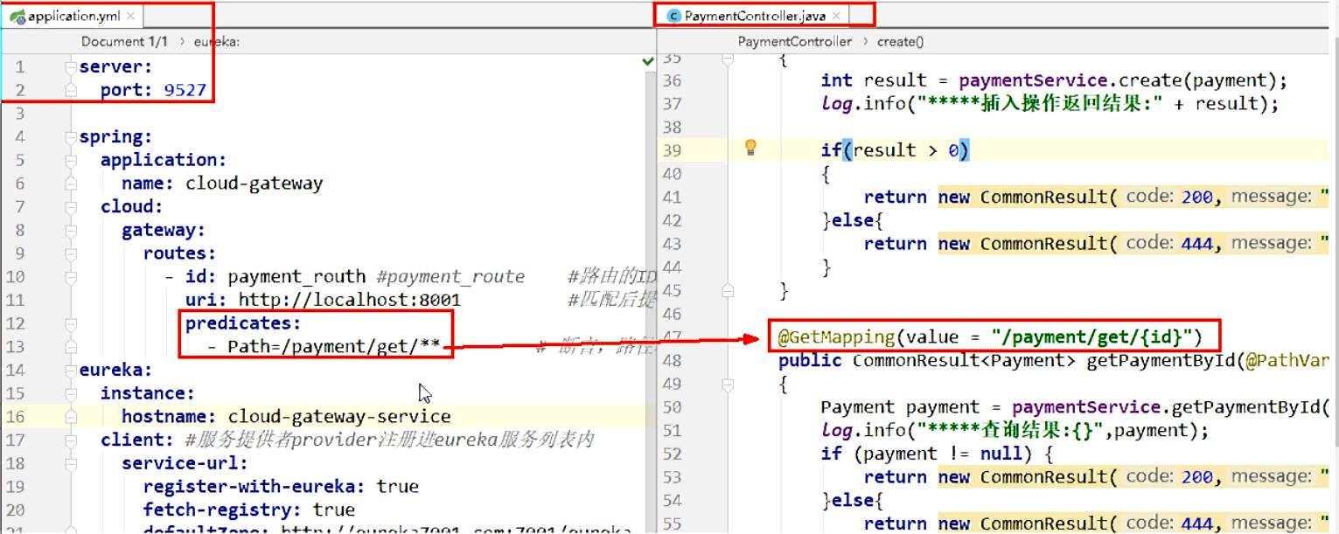Screen dimensions: 1339x534
Task: Collapse the getPaymentById method fold at line 49
Action: [x=728, y=384]
